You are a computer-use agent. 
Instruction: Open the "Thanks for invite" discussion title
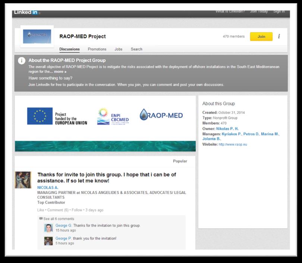(107, 178)
